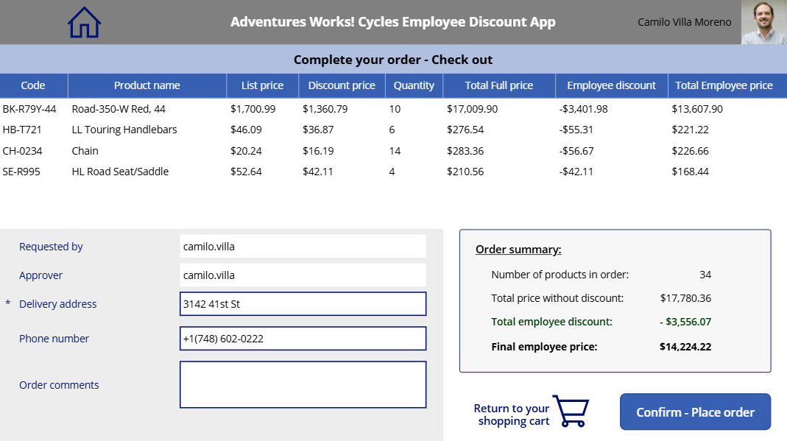This screenshot has height=441, width=787.
Task: Click discount price $16.19
Action: point(318,151)
